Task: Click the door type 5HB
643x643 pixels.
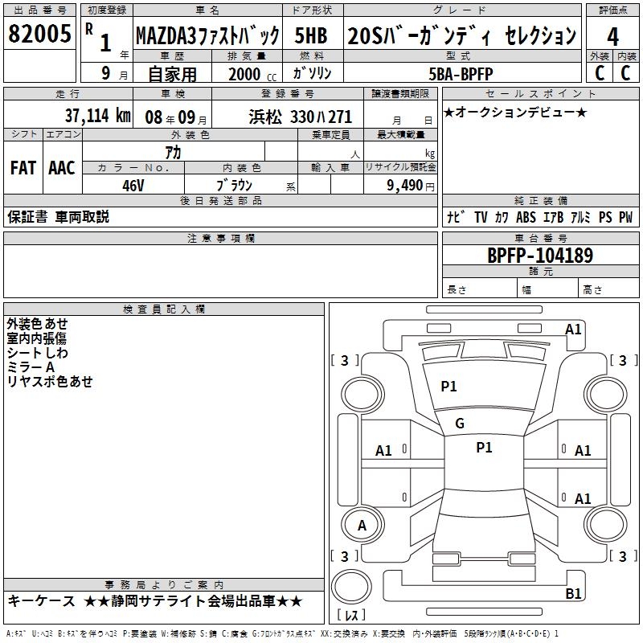Action: click(311, 35)
